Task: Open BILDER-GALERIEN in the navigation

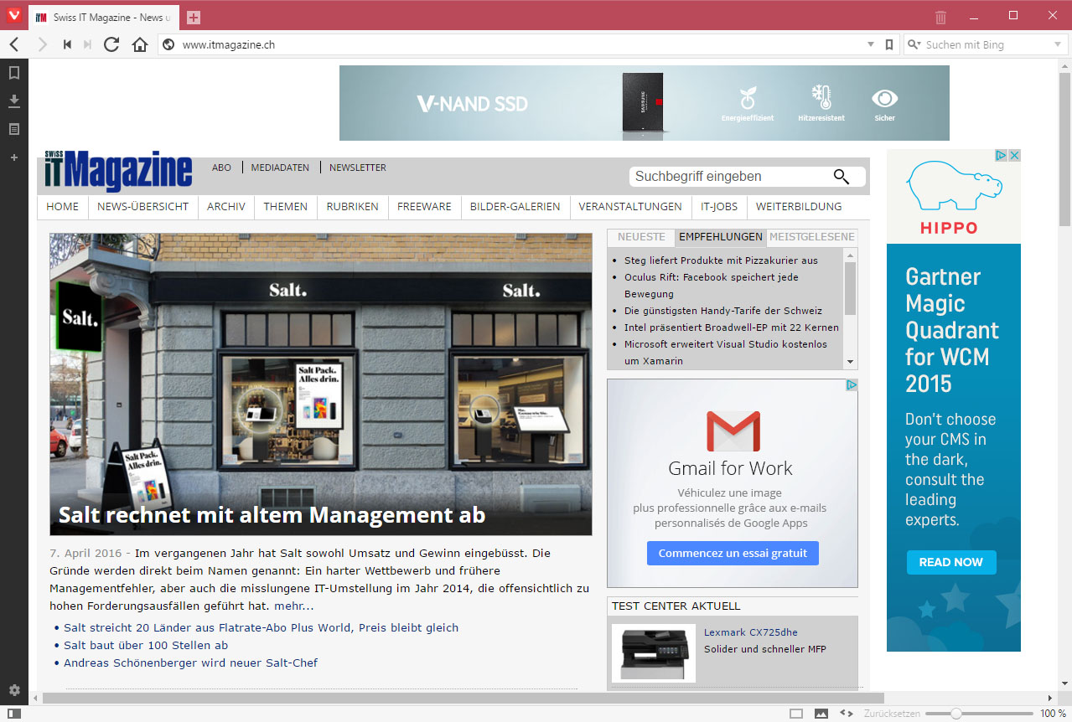Action: (x=515, y=207)
